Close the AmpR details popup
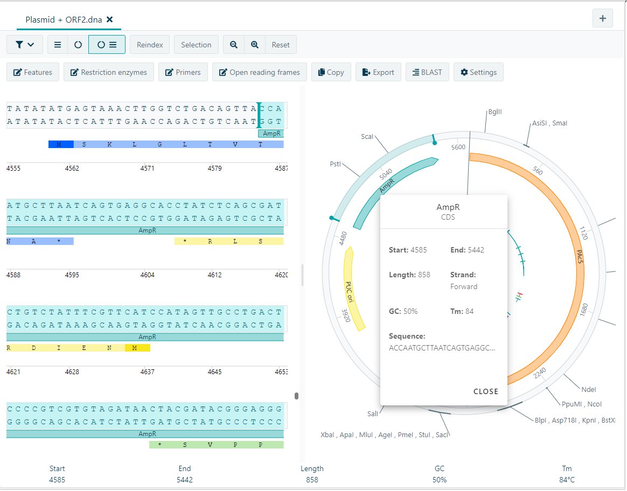 click(485, 391)
